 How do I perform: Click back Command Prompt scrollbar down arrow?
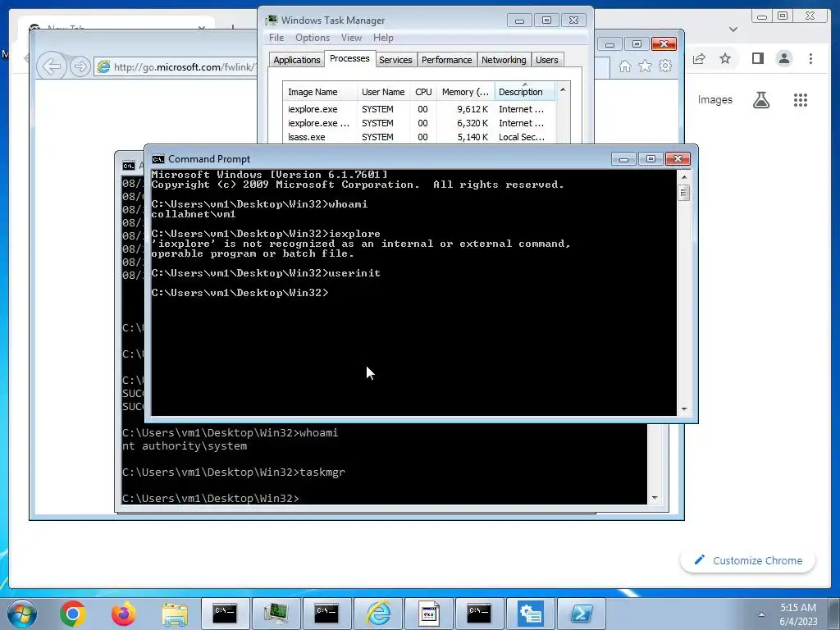(x=655, y=498)
